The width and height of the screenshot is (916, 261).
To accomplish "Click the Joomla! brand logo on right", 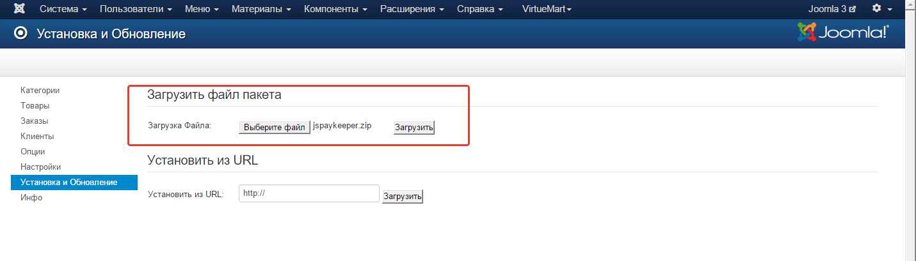I will [842, 33].
